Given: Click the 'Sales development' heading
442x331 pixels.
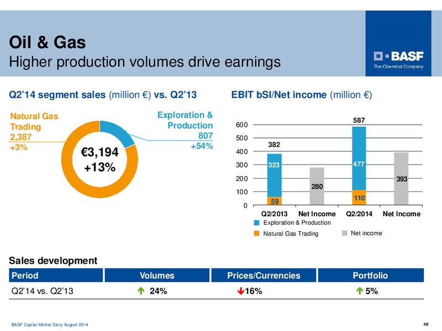Looking at the screenshot, I should 53,260.
